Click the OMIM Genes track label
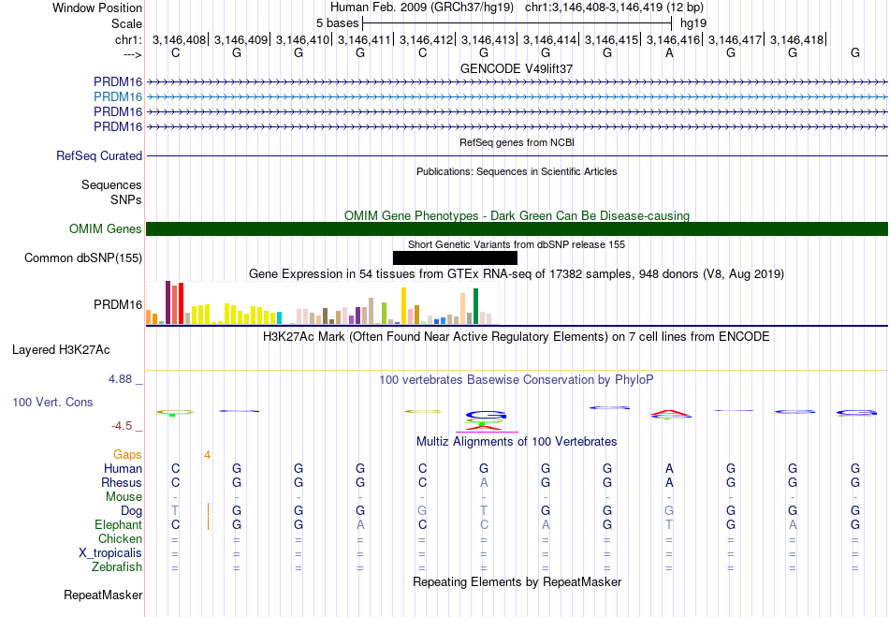The height and width of the screenshot is (617, 889). point(106,229)
